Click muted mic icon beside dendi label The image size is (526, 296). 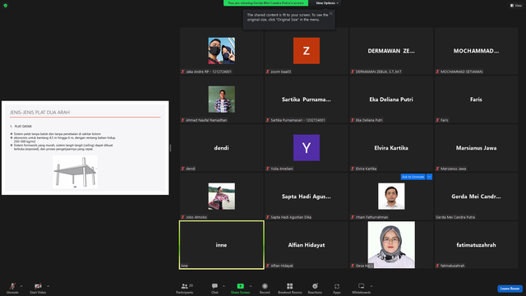pos(182,169)
